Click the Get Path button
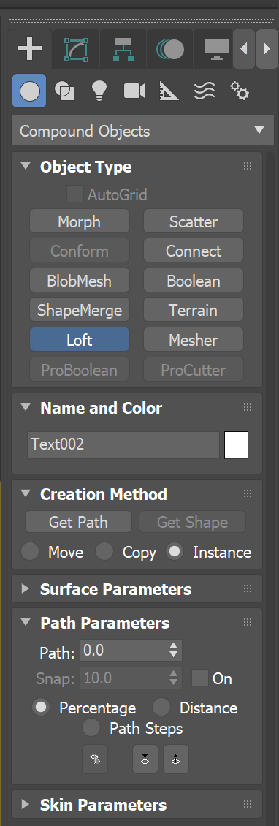 78,522
